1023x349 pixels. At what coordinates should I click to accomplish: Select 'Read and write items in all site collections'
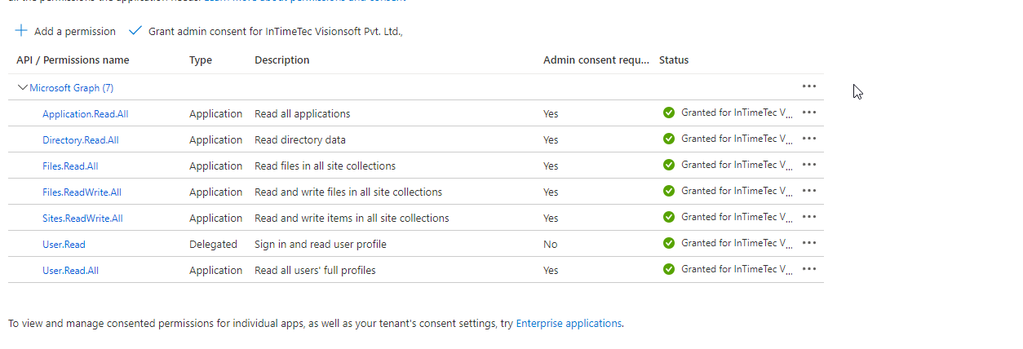352,219
